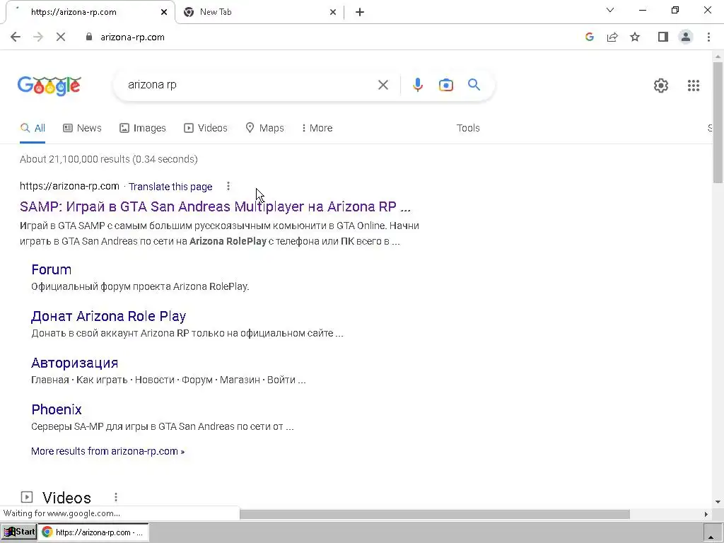Start voice search with the microphone
Image resolution: width=724 pixels, height=543 pixels.
(417, 85)
